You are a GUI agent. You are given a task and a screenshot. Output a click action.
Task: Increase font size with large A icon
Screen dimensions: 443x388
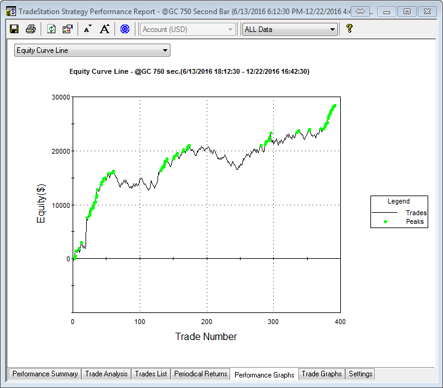[x=105, y=29]
